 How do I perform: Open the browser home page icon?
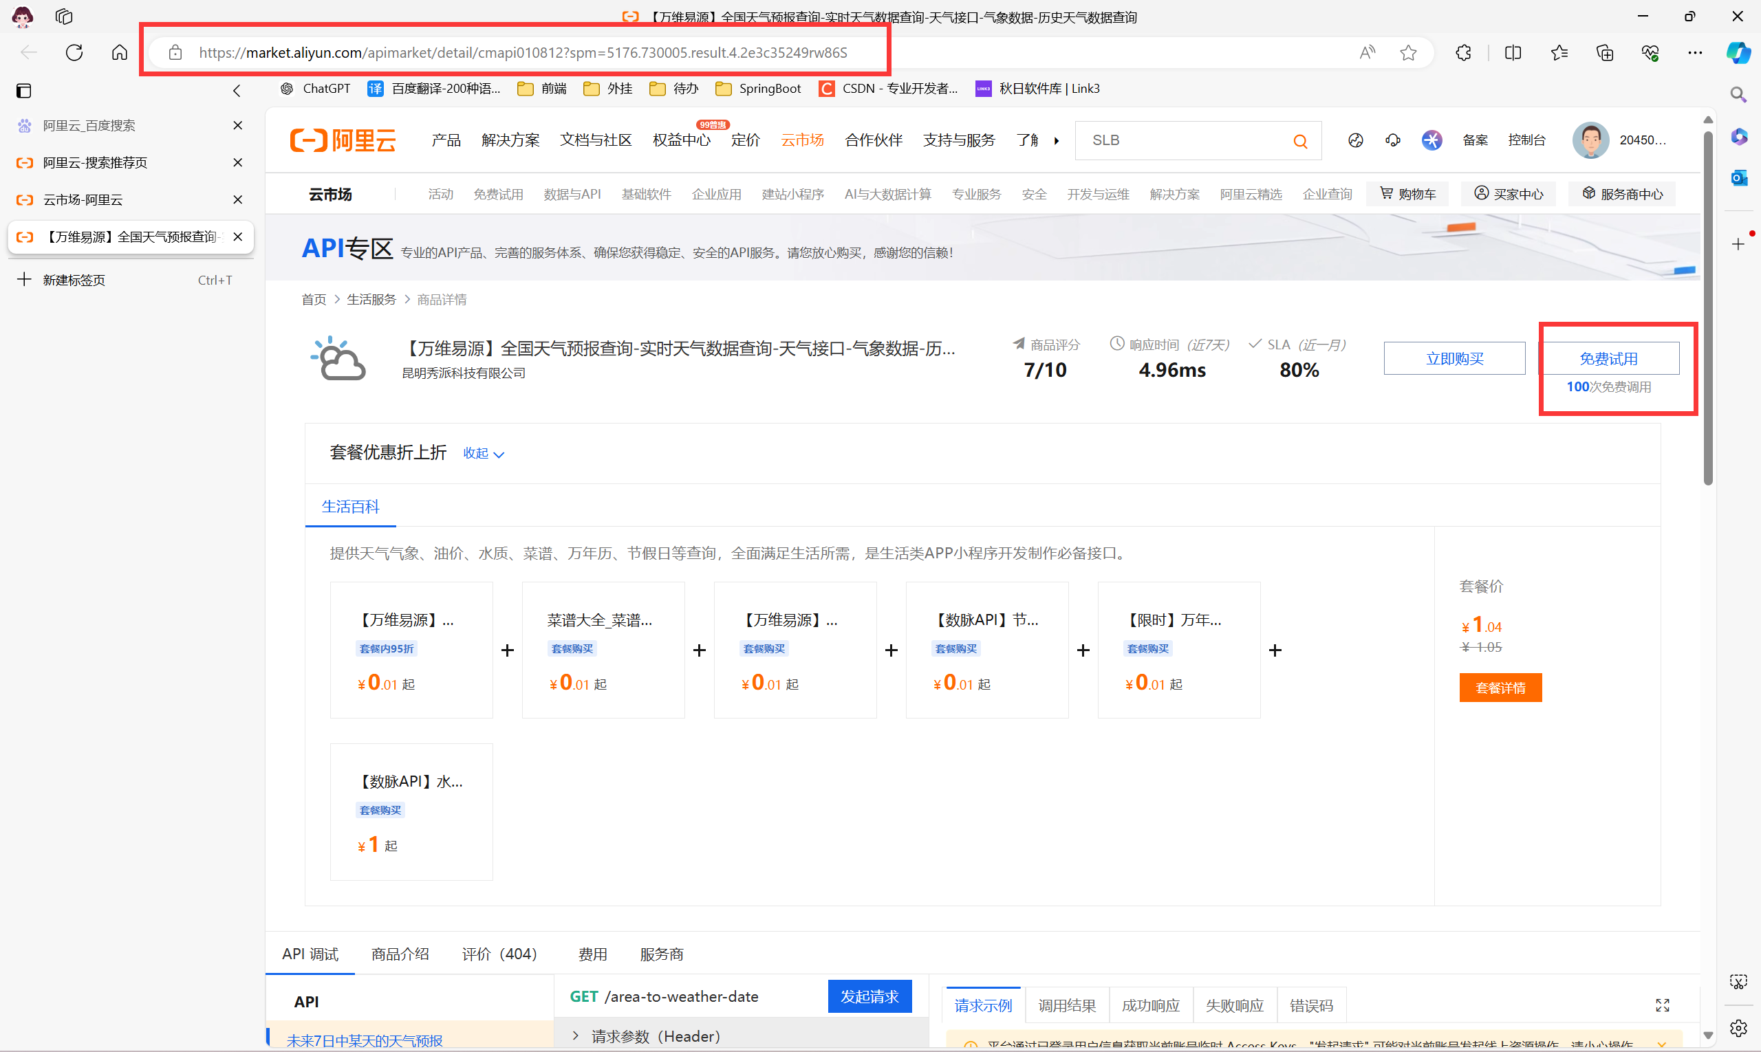(x=120, y=52)
